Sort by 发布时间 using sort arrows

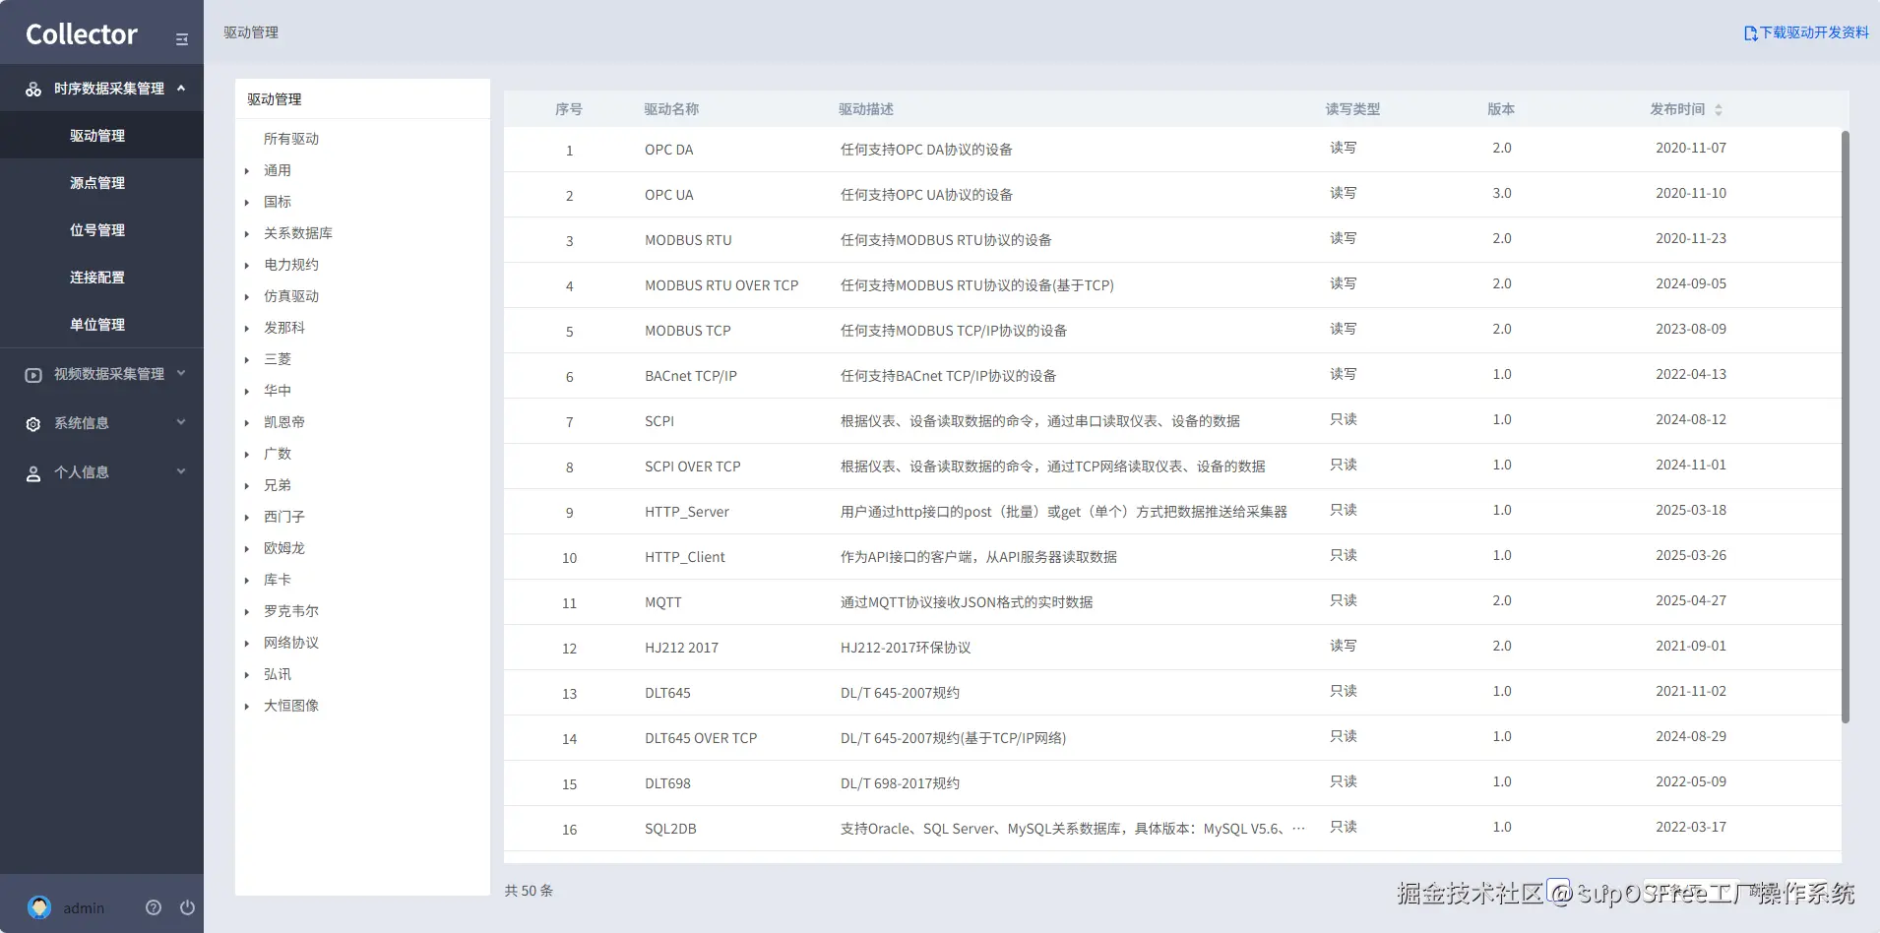point(1719,110)
